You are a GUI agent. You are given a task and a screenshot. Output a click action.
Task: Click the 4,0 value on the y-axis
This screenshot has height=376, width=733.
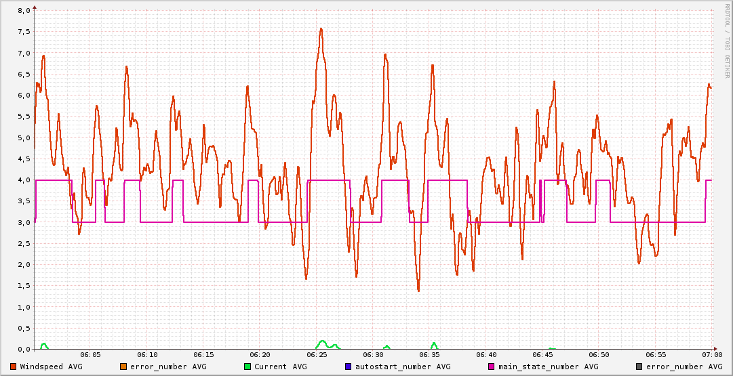point(23,180)
